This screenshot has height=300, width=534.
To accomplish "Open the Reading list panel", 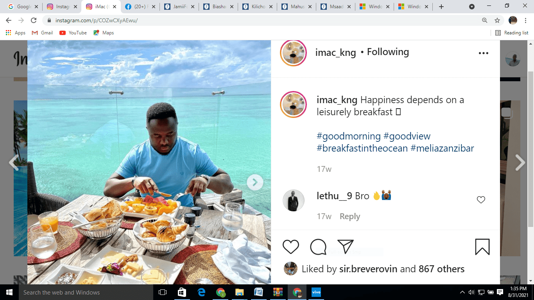I will [512, 33].
